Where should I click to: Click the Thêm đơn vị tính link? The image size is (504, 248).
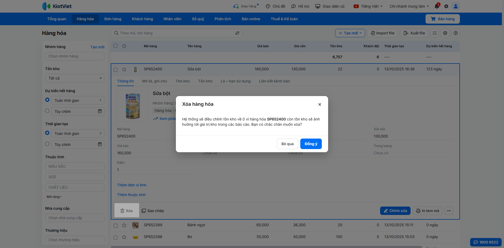(x=132, y=185)
